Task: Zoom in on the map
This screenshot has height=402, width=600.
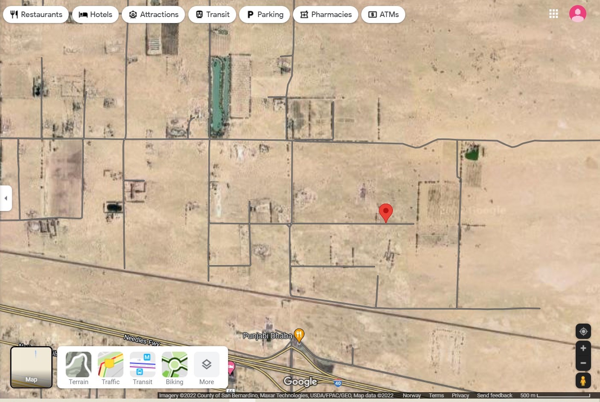Action: (x=583, y=348)
